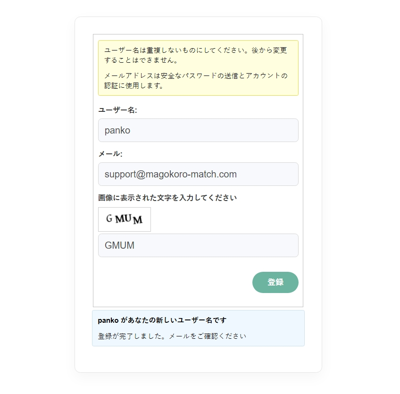
Task: Click the bold new-username confirmation heading
Action: pyautogui.click(x=162, y=320)
